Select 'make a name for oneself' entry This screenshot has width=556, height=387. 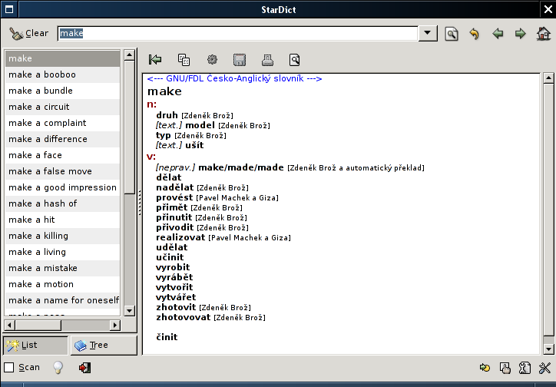point(63,300)
